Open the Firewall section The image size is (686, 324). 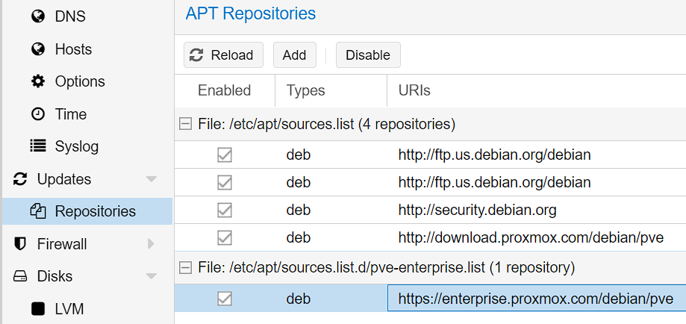pyautogui.click(x=62, y=244)
